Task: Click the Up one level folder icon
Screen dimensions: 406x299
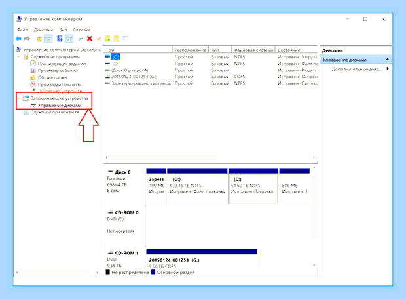Action: 39,39
